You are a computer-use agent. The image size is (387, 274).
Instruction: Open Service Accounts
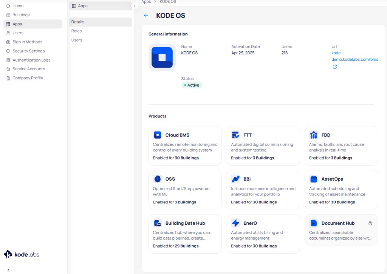tap(33, 69)
